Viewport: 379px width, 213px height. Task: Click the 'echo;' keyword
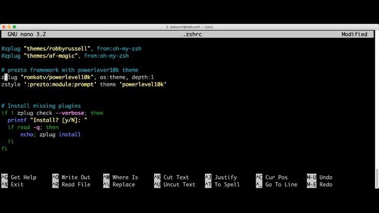click(28, 134)
